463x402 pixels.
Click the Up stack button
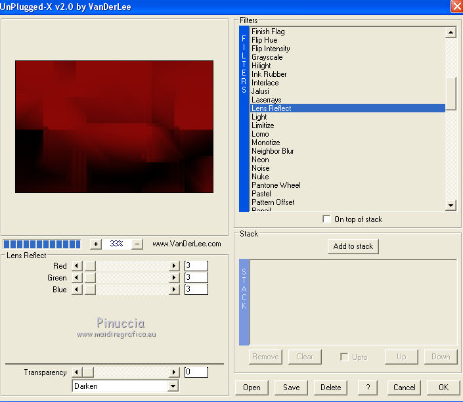pos(401,357)
